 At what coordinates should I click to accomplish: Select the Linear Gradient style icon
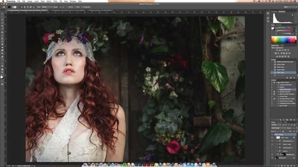(22, 7)
